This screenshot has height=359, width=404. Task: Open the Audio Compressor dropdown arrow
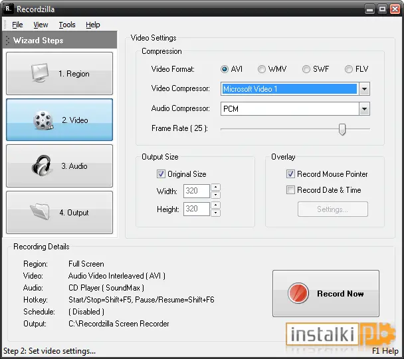pyautogui.click(x=364, y=109)
